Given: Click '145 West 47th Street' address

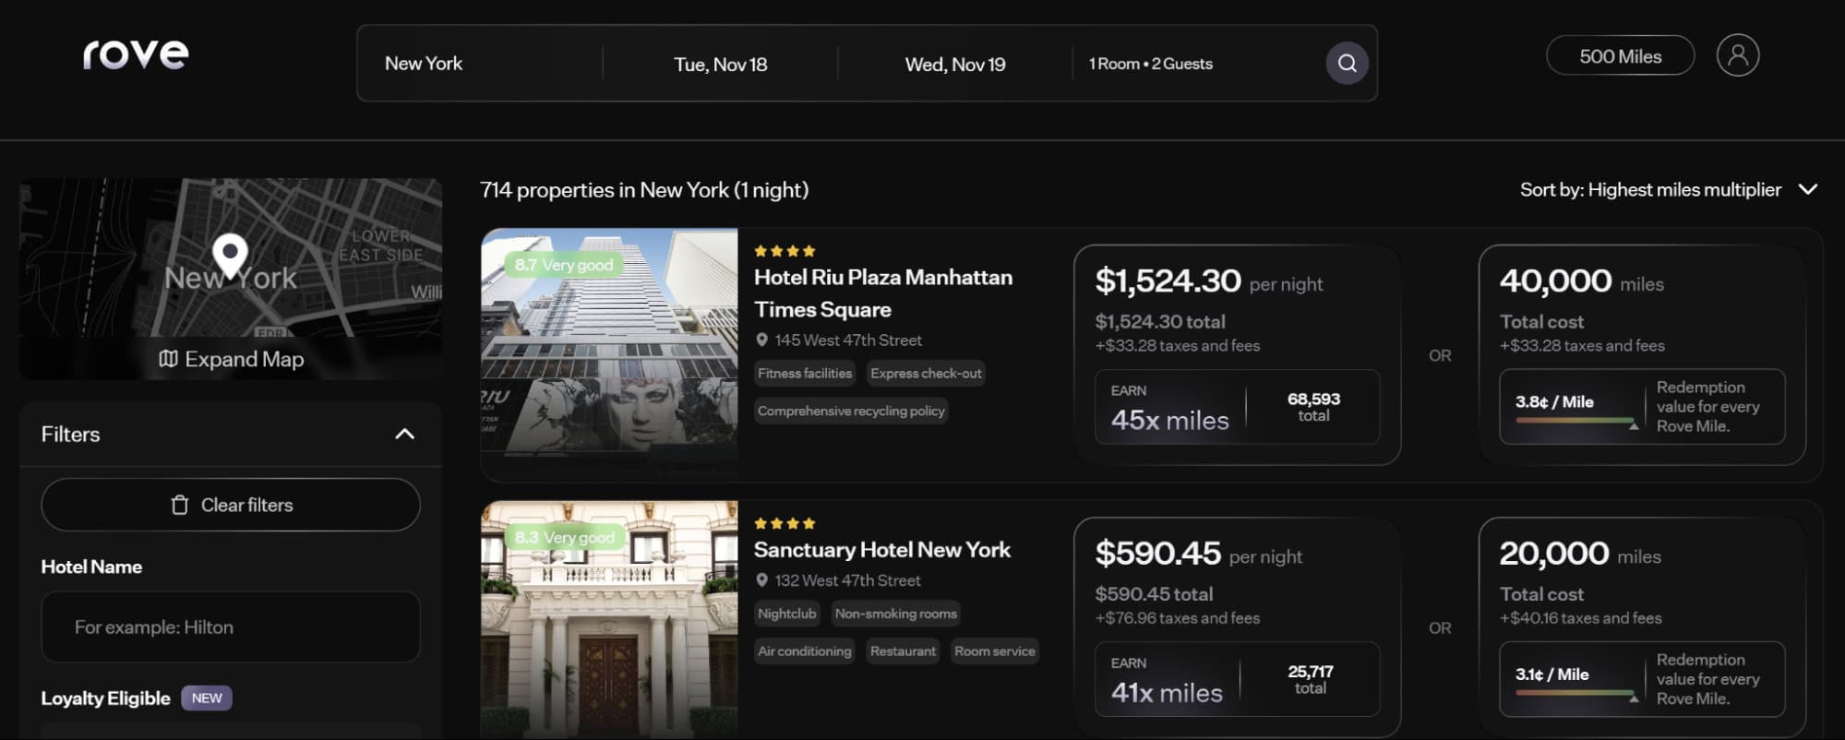Looking at the screenshot, I should (x=848, y=340).
